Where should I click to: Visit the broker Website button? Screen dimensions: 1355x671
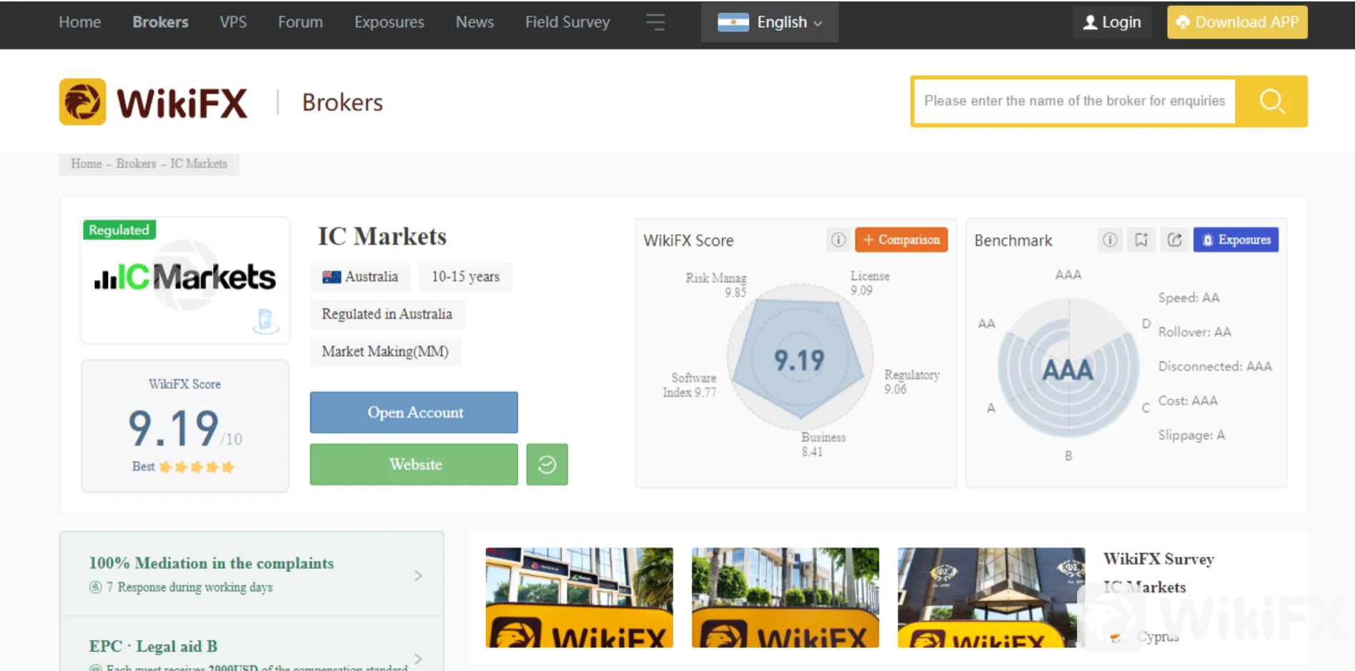tap(414, 465)
